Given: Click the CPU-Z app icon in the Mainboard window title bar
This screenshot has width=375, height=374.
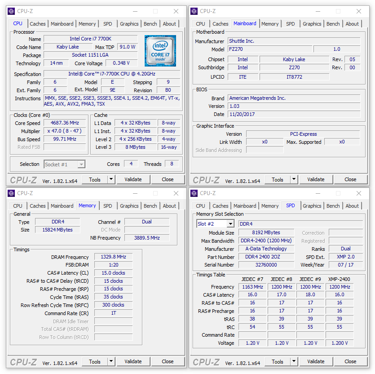Looking at the screenshot, I should tap(194, 11).
